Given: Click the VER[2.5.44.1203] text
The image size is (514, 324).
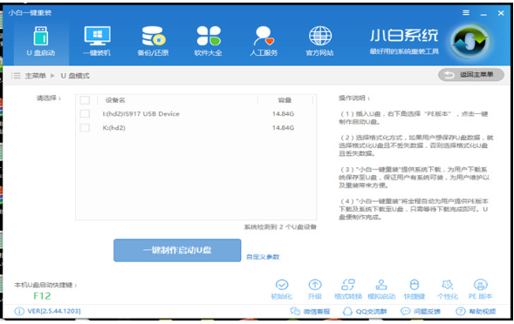Looking at the screenshot, I should coord(54,311).
